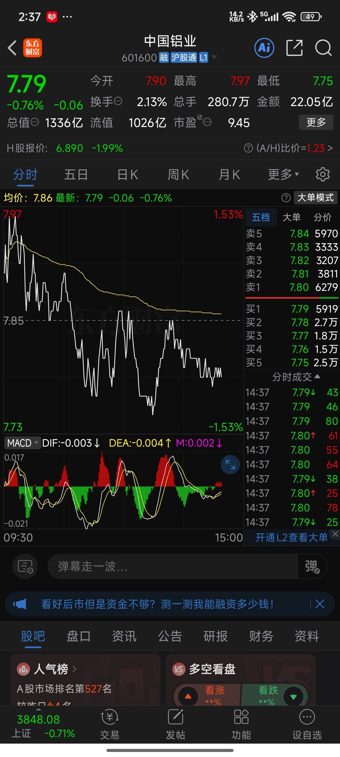This screenshot has height=757, width=340.
Task: Tap the info icon next to 换手
Action: 118,101
